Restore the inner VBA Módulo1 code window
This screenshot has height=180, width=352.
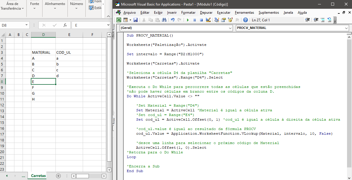pyautogui.click(x=343, y=13)
